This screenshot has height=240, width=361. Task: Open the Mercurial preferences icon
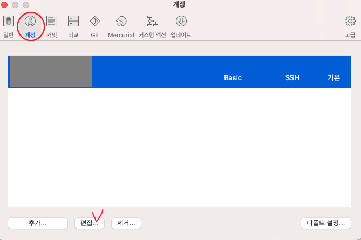(121, 21)
